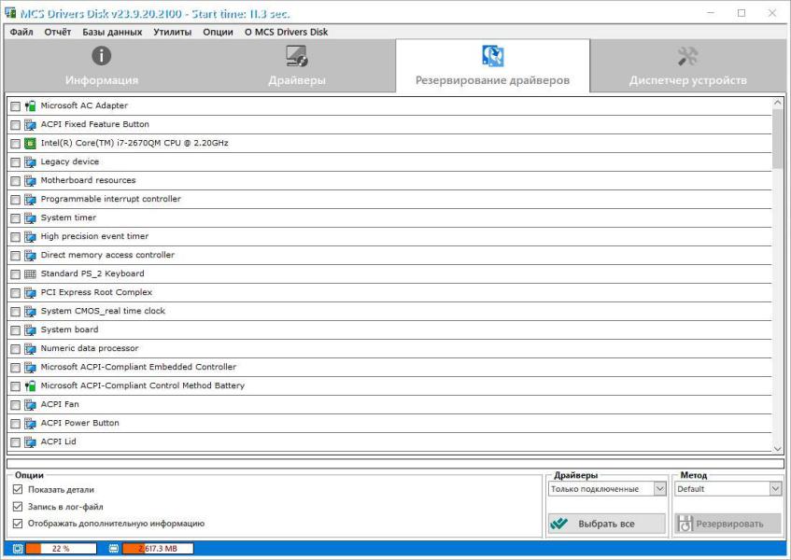The height and width of the screenshot is (560, 791).
Task: Click the ACPI-Compliant Embedded Controller icon
Action: pos(30,367)
